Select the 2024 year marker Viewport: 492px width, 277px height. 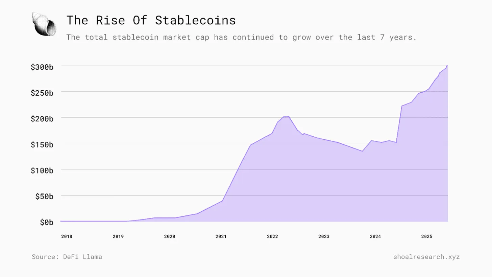click(375, 236)
